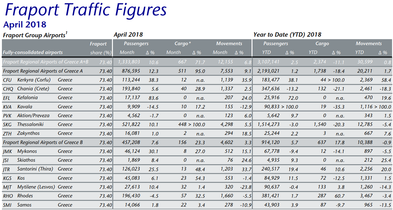Click 'Fraport Regional Airports of Greece A+B' row
393x210 pixels.
pos(196,62)
